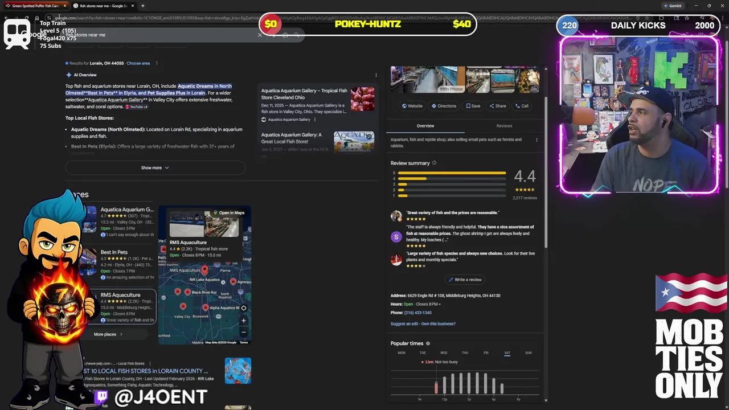Image resolution: width=729 pixels, height=410 pixels.
Task: Click Open in Maps on the map card
Action: tap(228, 213)
